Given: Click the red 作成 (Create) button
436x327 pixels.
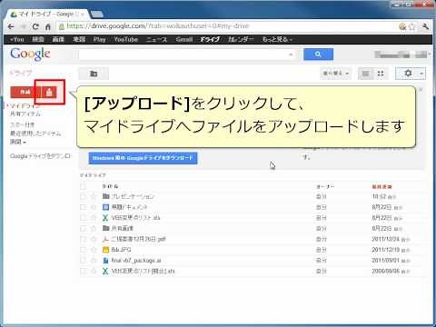Looking at the screenshot, I should [25, 93].
